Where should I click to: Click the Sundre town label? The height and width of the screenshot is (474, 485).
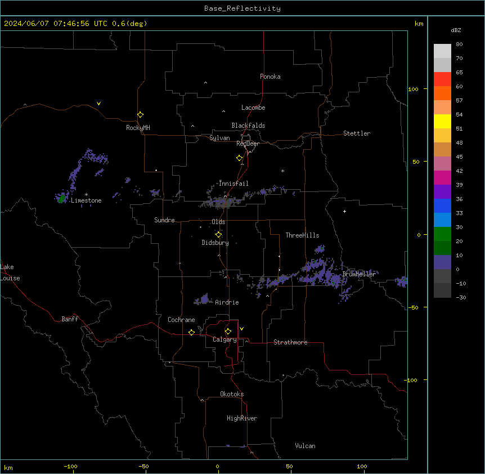[x=164, y=220]
